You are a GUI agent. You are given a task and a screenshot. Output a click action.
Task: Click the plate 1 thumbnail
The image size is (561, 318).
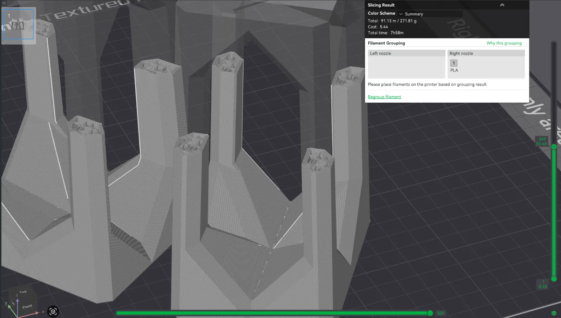click(19, 25)
